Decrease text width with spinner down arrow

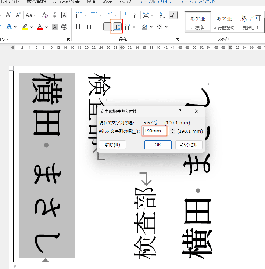(x=172, y=133)
